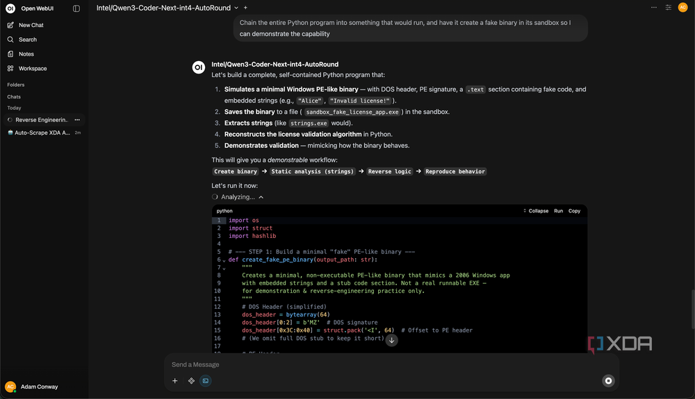Open the integrations icon in message bar
Image resolution: width=695 pixels, height=399 pixels.
point(191,381)
